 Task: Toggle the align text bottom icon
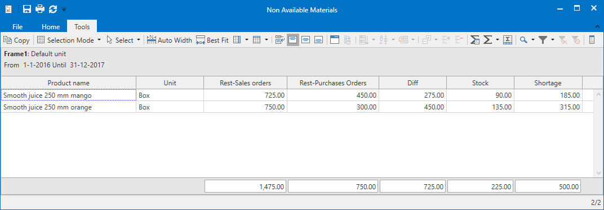pos(318,40)
